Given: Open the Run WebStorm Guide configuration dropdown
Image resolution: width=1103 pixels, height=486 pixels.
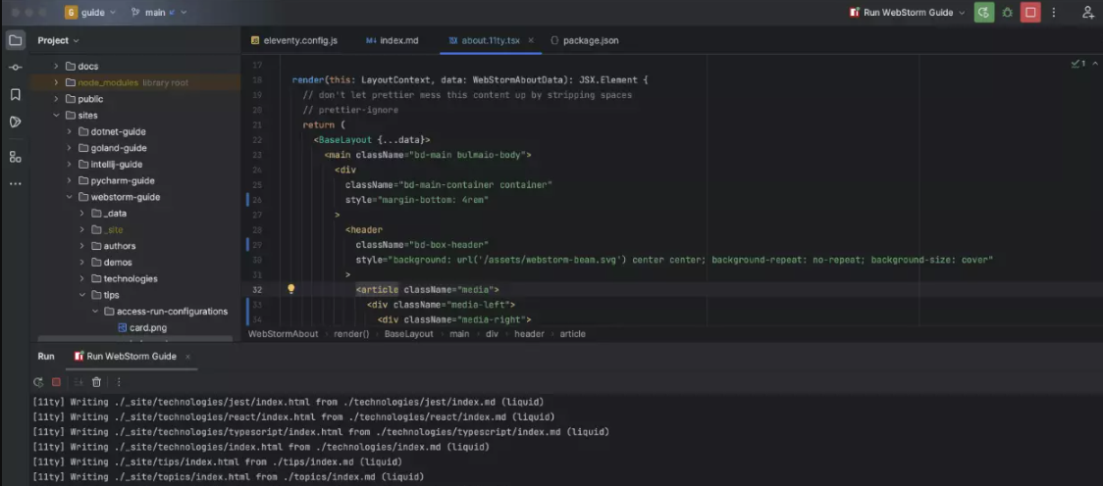Looking at the screenshot, I should [x=907, y=13].
